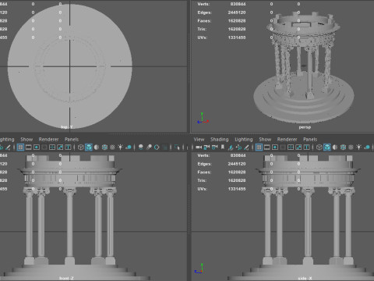Click Lock Camera icon in side view toolbar
This screenshot has width=374, height=281.
coord(206,148)
